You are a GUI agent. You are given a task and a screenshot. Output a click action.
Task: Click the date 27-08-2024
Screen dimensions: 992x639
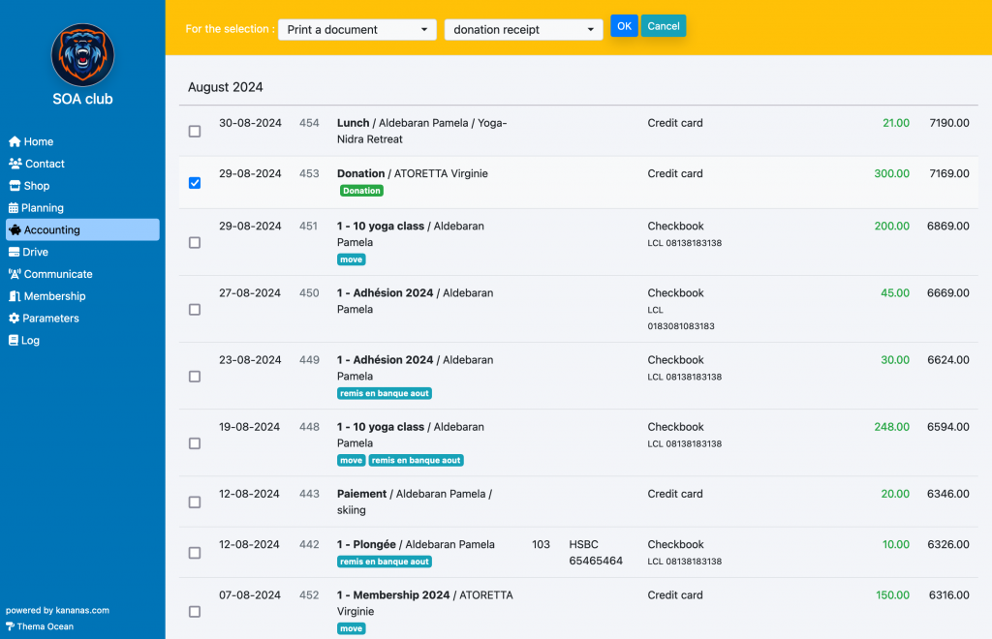click(250, 293)
